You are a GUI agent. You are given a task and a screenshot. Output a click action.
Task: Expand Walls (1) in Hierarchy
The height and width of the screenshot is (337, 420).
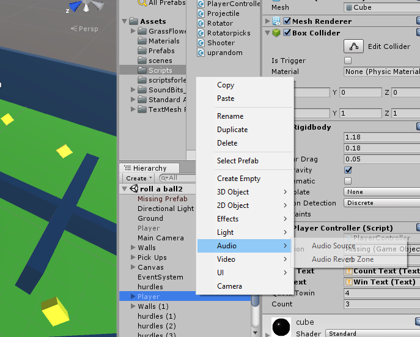133,306
